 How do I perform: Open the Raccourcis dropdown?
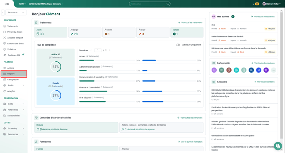pos(16,12)
